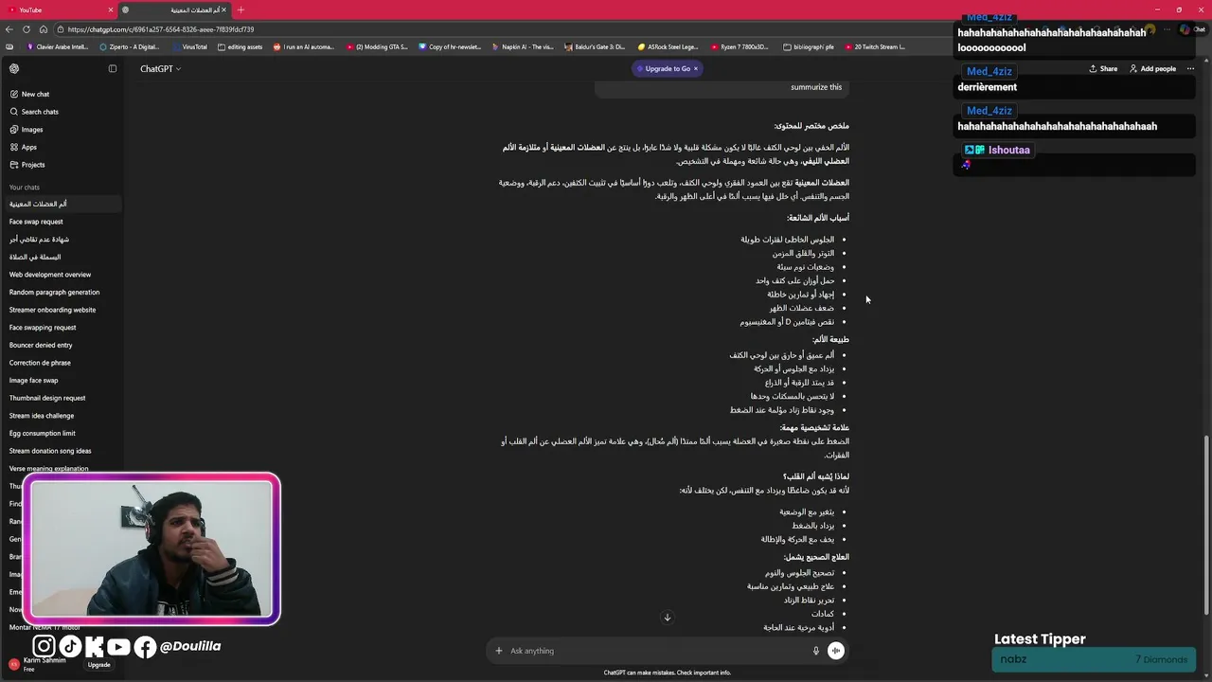Screen dimensions: 1212x682
Task: Open a new browser tab
Action: (241, 9)
